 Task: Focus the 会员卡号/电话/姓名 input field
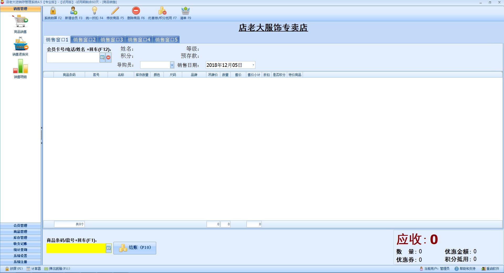click(73, 58)
